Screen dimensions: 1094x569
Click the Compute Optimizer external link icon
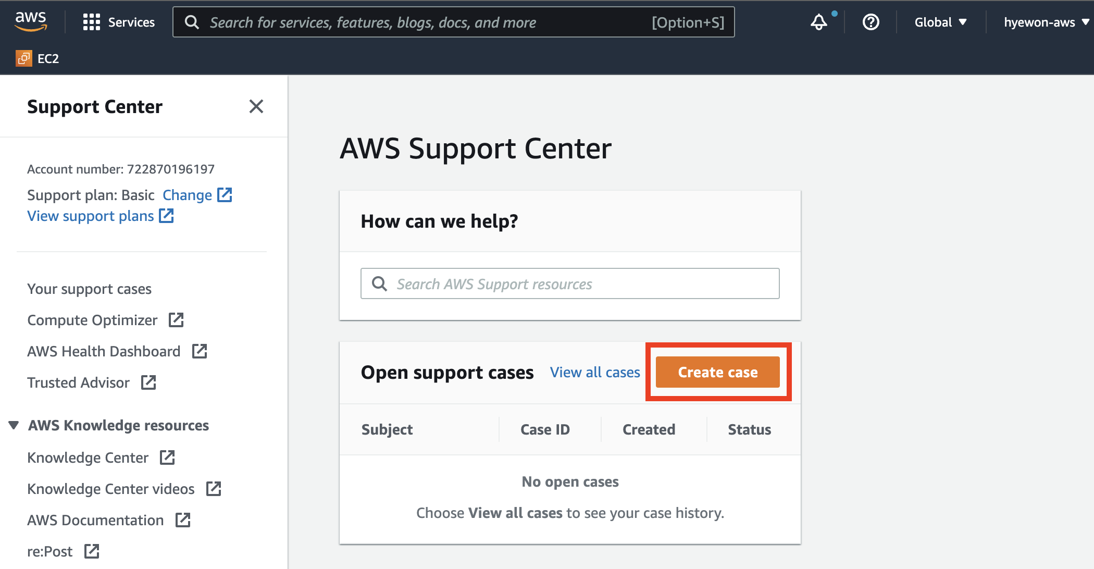pos(176,320)
